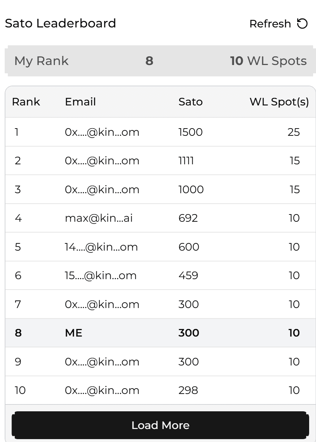Click the Sato Leaderboard heading

60,23
